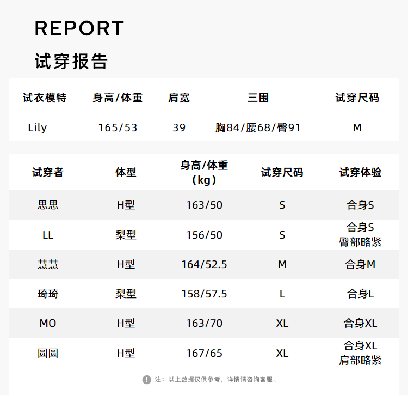The image size is (408, 395).
Task: Select the tester name MO
Action: pyautogui.click(x=48, y=324)
